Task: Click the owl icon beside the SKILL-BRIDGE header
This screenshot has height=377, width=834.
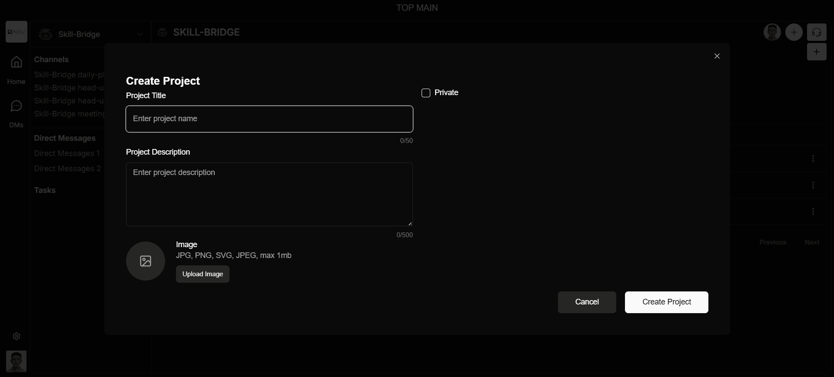Action: click(163, 33)
